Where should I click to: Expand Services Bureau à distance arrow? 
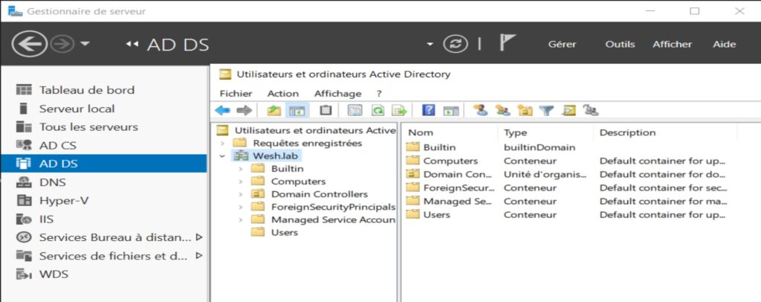tap(198, 237)
